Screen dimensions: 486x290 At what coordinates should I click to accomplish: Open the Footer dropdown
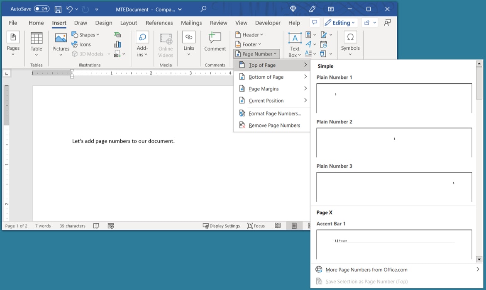coord(249,44)
